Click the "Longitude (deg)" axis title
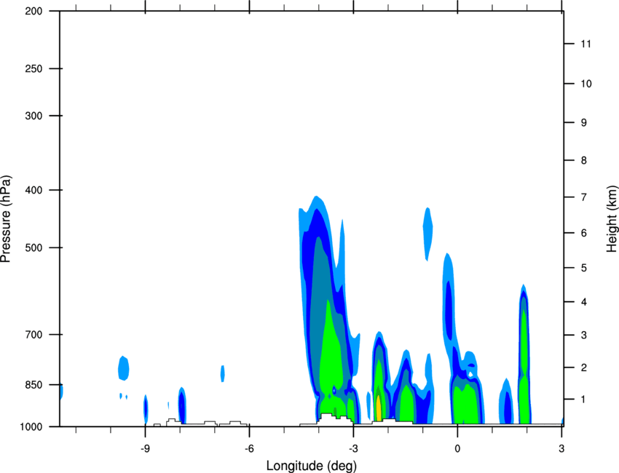 pos(312,466)
